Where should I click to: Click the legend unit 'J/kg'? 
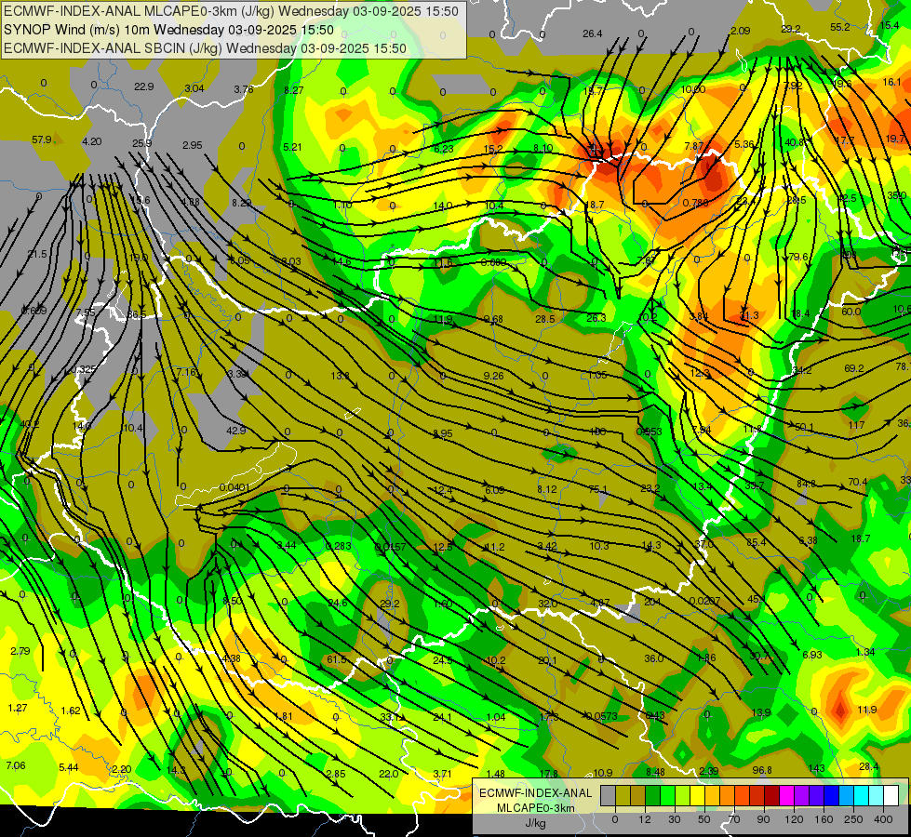click(535, 823)
